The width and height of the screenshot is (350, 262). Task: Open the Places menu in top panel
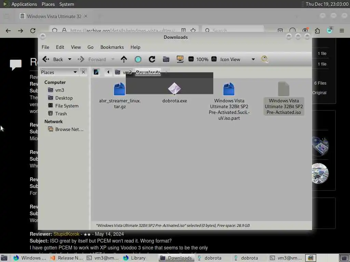point(48,4)
